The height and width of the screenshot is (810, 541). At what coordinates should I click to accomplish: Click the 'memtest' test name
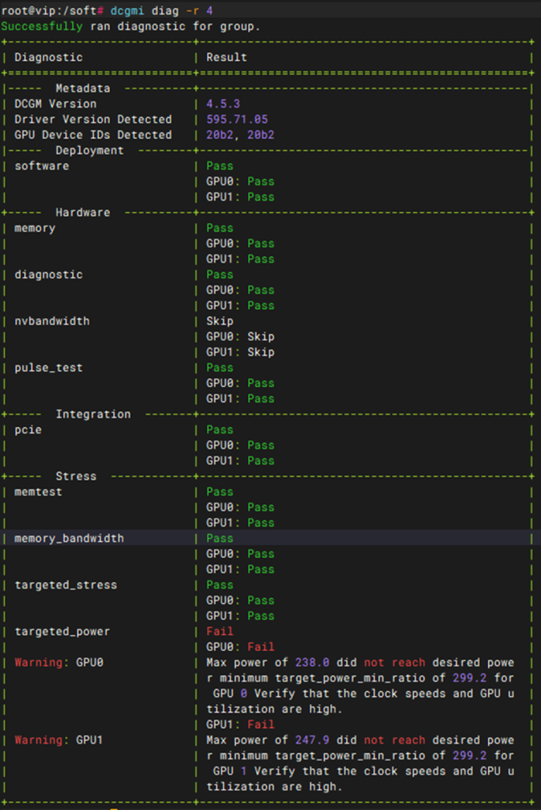click(x=38, y=492)
